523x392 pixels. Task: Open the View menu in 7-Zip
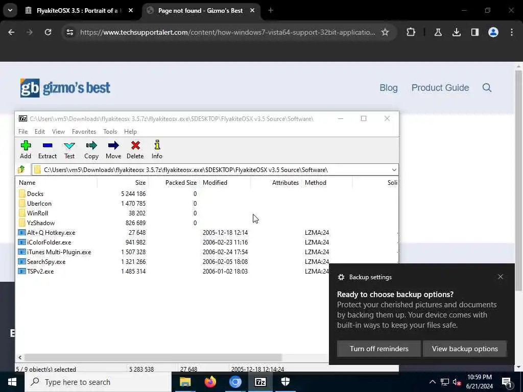[58, 132]
